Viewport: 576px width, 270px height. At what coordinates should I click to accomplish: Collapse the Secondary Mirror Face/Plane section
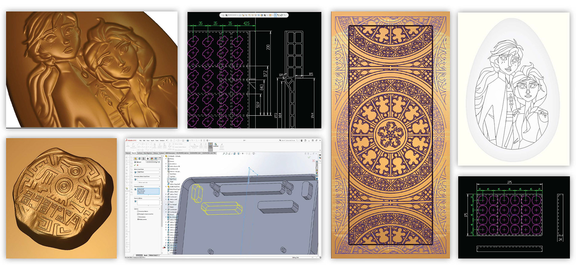pos(160,176)
